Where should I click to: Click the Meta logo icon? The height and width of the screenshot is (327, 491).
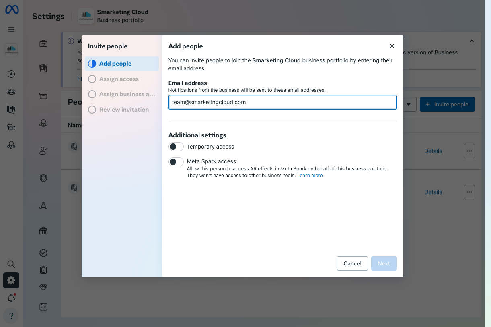point(11,10)
